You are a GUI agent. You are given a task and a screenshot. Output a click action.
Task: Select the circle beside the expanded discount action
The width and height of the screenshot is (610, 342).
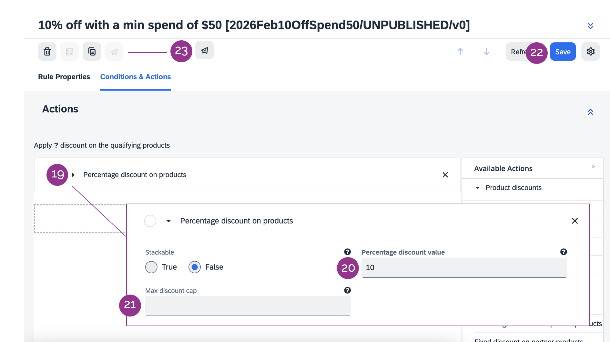point(150,221)
